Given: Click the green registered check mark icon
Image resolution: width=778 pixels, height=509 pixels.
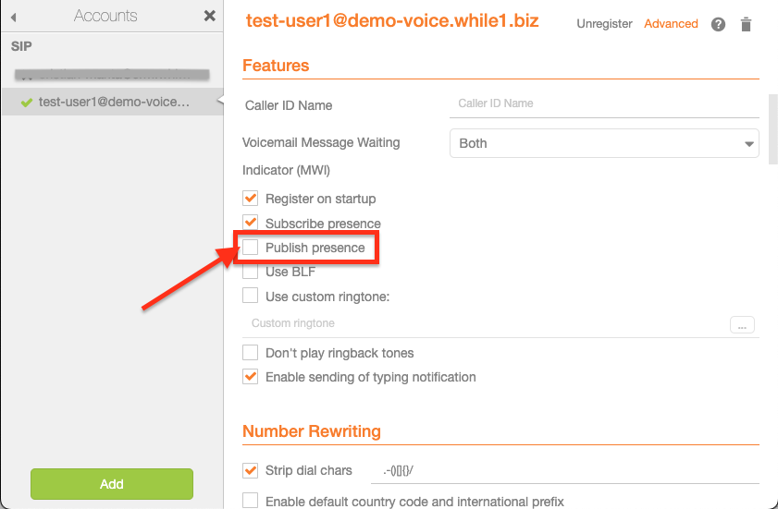Looking at the screenshot, I should [x=26, y=103].
